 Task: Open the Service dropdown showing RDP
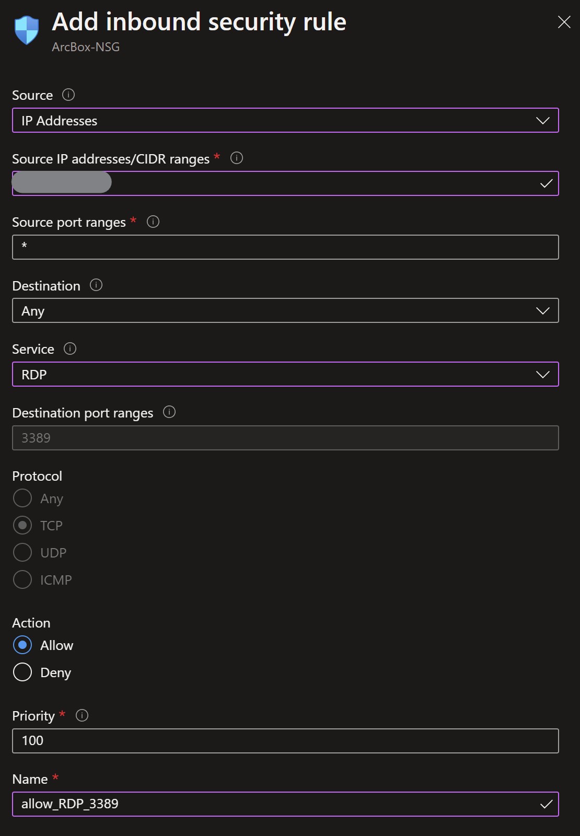pyautogui.click(x=285, y=374)
